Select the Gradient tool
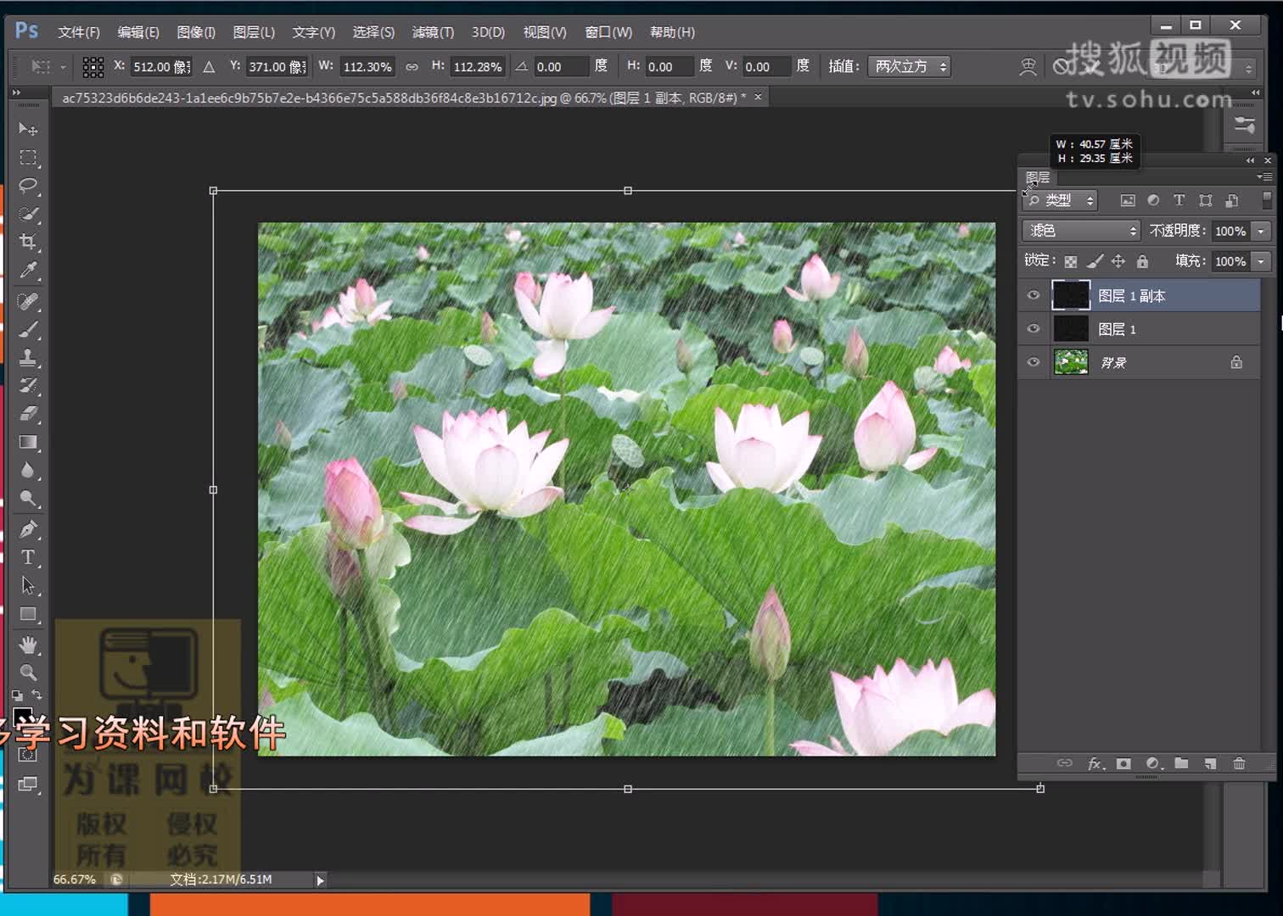The height and width of the screenshot is (916, 1283). pos(28,442)
